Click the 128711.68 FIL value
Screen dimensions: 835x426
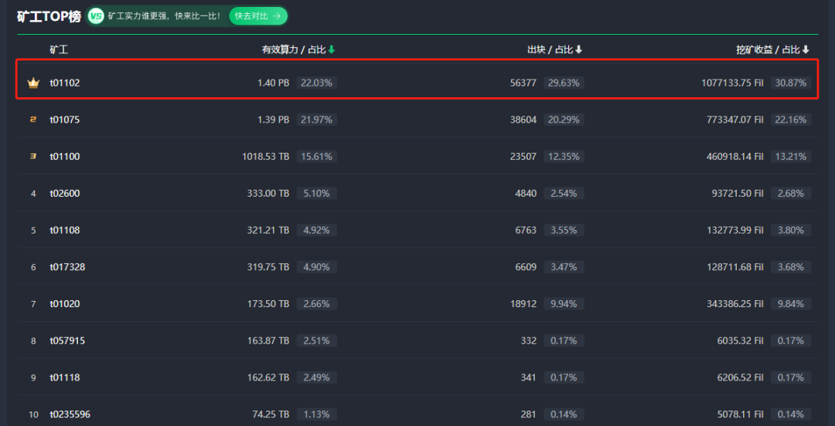pos(735,267)
